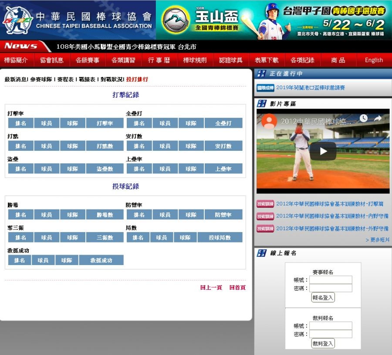Viewport: 392px width, 355px height.
Task: Click the 投球局數 column header button
Action: coord(220,237)
